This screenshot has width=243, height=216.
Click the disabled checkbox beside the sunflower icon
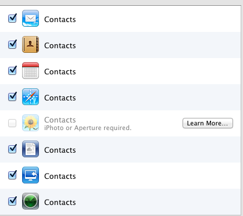click(x=12, y=123)
